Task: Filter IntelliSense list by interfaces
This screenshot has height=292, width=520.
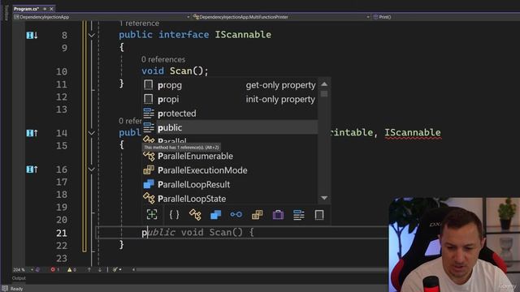Action: [x=236, y=214]
